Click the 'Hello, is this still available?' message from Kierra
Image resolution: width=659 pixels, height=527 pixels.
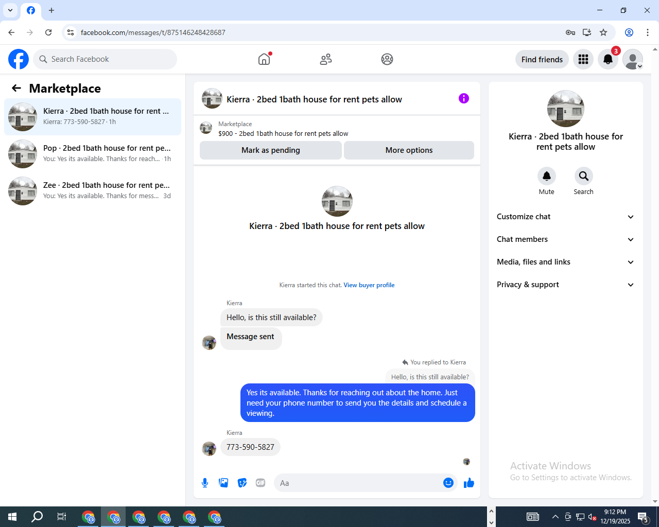tap(271, 318)
